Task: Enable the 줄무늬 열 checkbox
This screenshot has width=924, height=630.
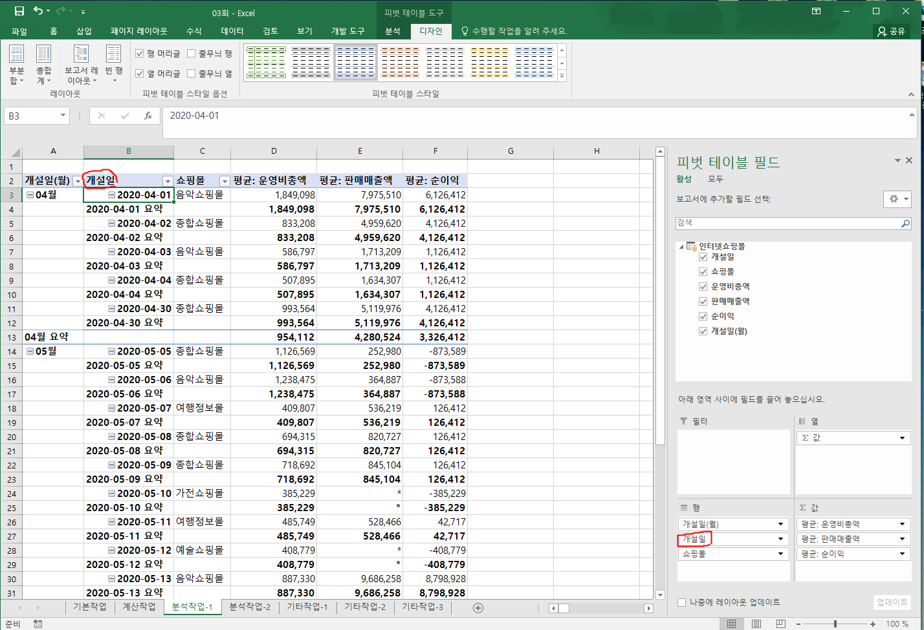Action: [x=192, y=74]
